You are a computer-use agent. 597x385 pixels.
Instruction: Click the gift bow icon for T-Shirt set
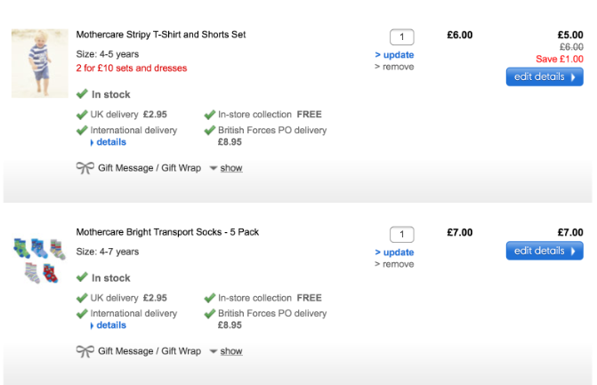[x=85, y=167]
